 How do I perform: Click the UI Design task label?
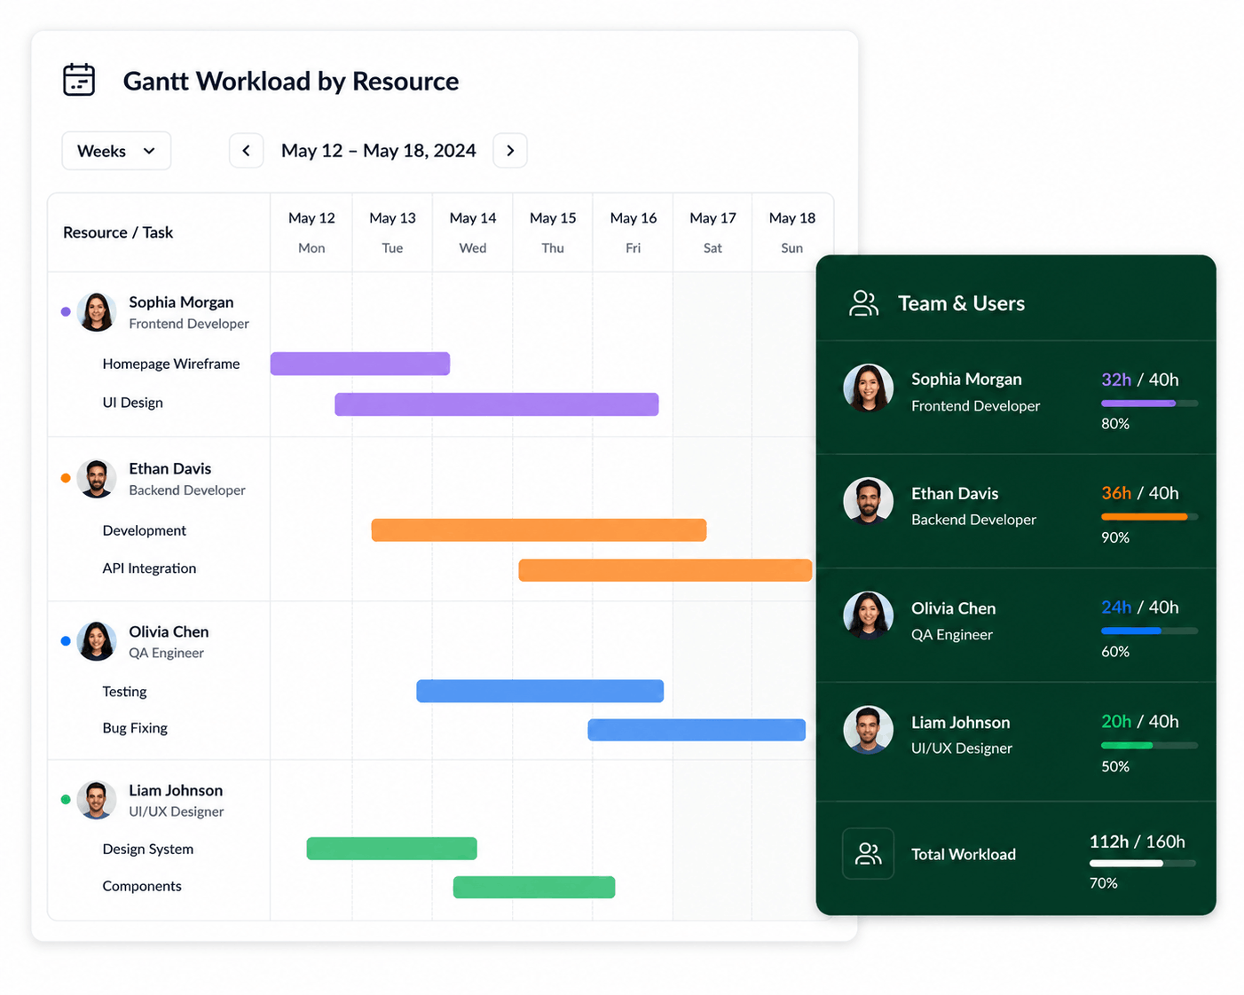coord(133,403)
